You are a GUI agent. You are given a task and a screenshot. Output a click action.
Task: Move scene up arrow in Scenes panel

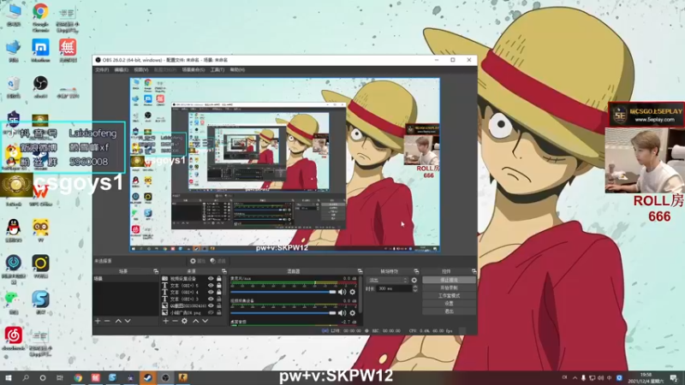coord(118,321)
